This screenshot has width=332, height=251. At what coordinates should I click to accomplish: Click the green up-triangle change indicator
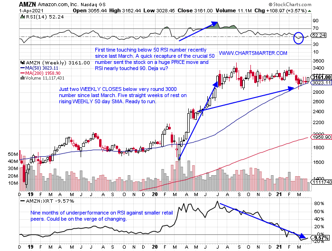(x=309, y=11)
